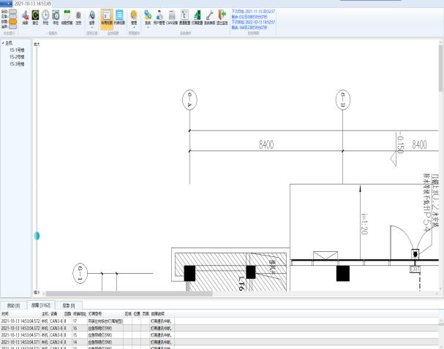Image resolution: width=444 pixels, height=349 pixels.
Task: Collapse the 主机 tree node
Action: tap(3, 43)
